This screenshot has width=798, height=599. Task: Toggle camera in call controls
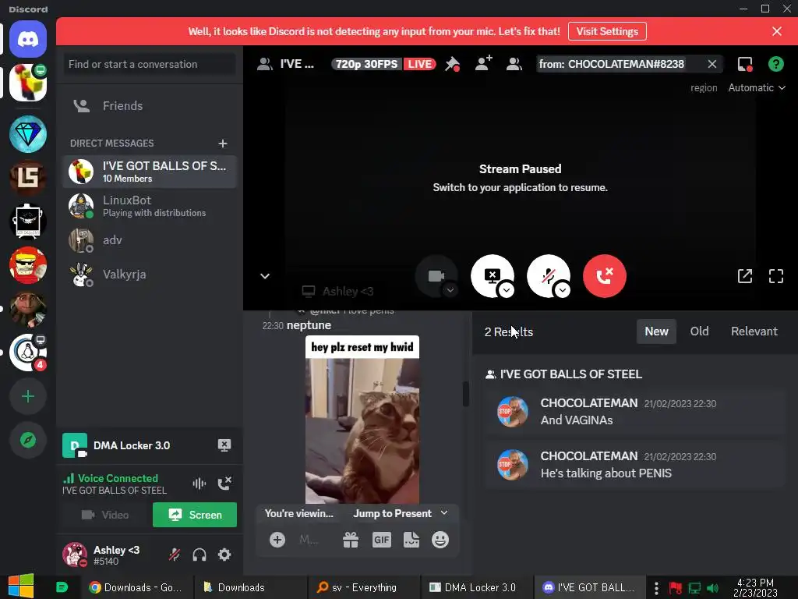click(436, 276)
